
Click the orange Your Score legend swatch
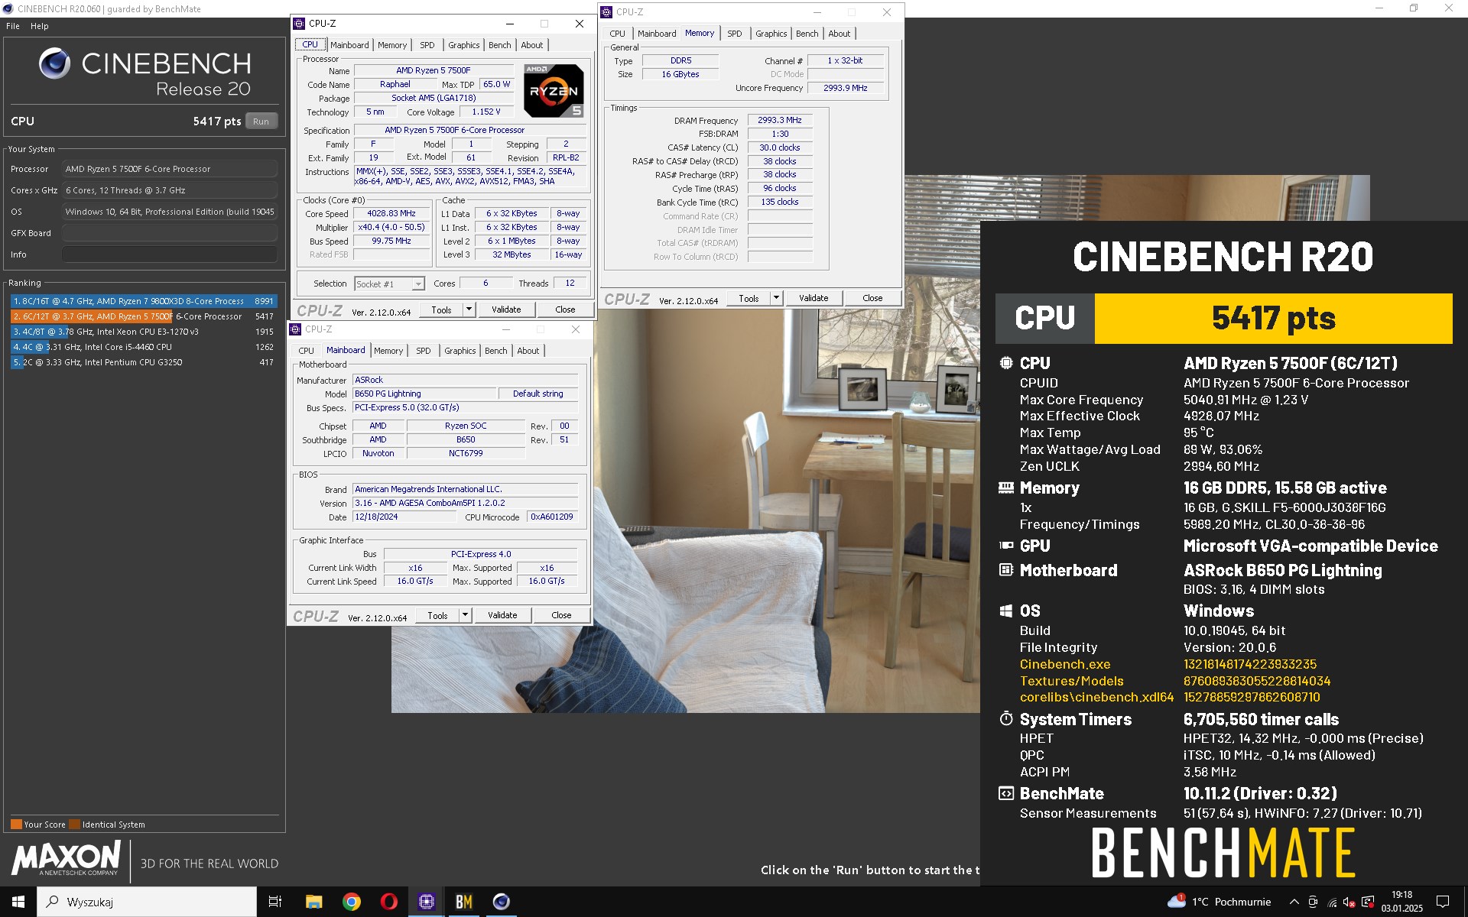16,824
